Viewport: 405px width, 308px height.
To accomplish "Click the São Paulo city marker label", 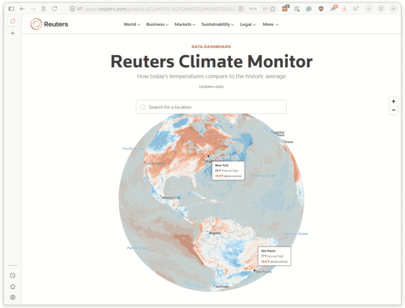I will click(x=263, y=271).
